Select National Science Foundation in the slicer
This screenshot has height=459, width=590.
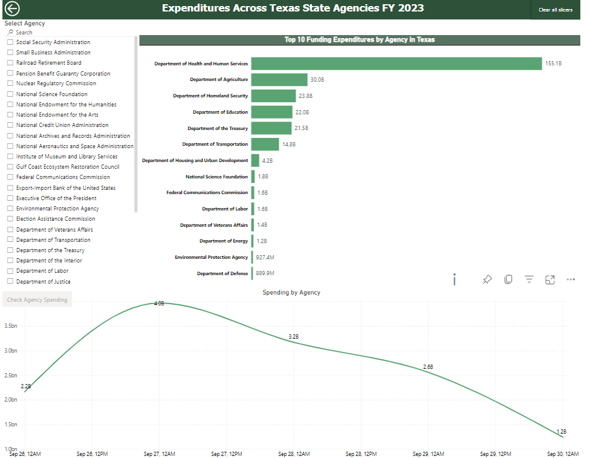click(10, 94)
